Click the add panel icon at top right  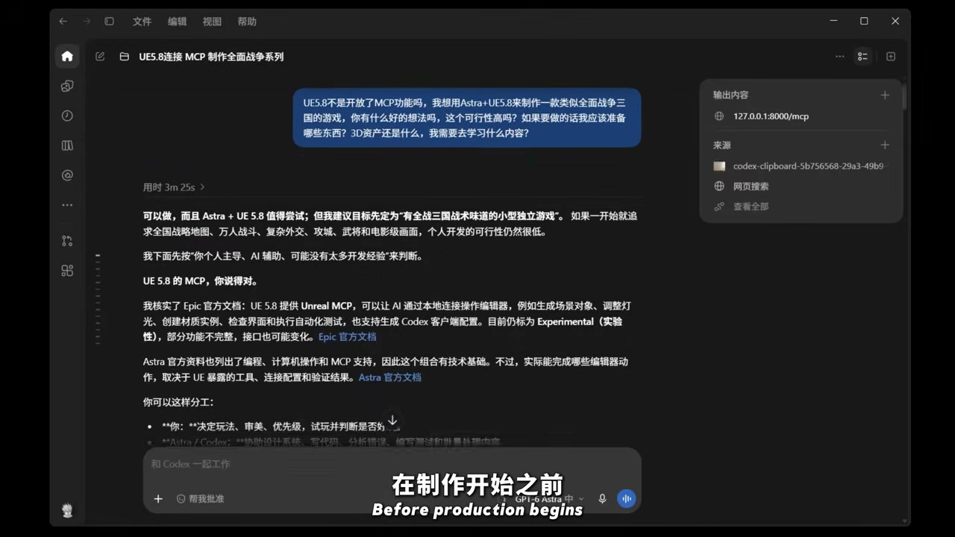coord(890,57)
